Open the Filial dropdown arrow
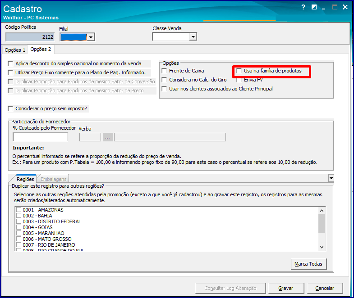The height and width of the screenshot is (298, 354). [91, 37]
